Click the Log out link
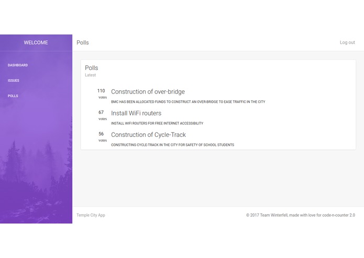Image resolution: width=364 pixels, height=258 pixels. click(347, 42)
